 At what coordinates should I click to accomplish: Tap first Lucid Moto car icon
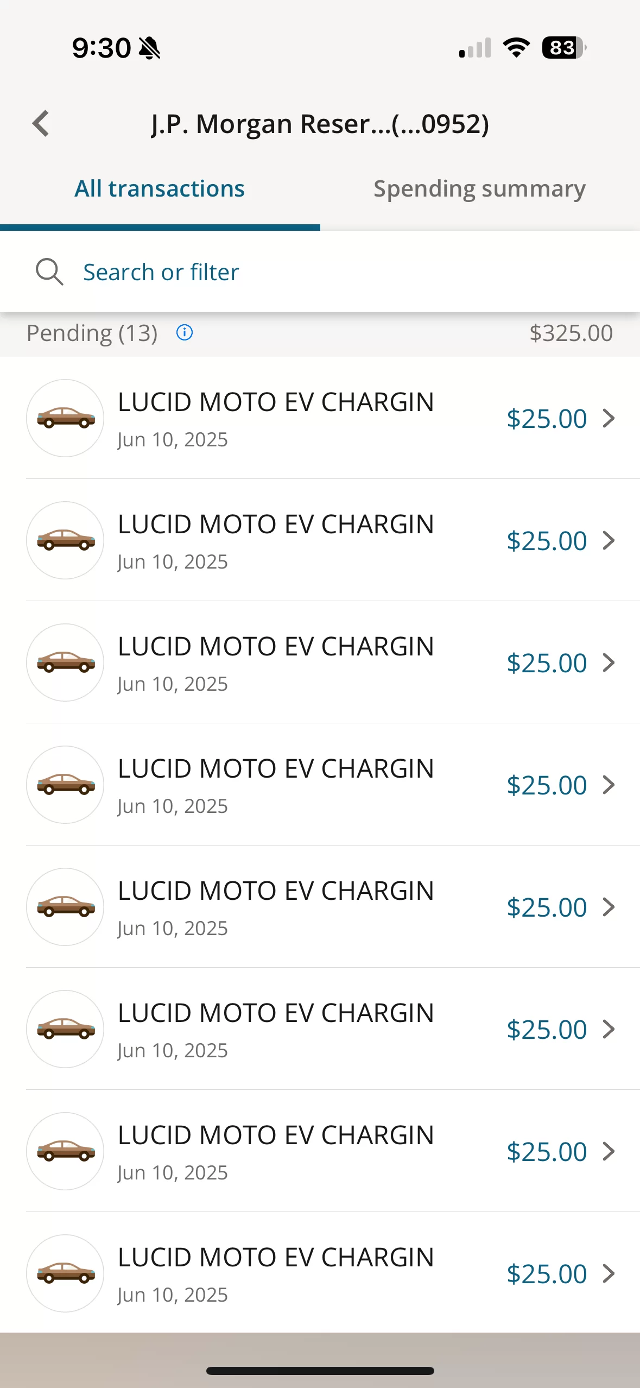pyautogui.click(x=66, y=418)
